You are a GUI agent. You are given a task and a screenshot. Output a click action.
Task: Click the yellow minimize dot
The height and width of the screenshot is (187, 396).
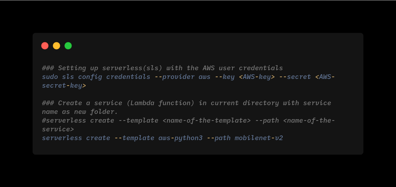(56, 46)
